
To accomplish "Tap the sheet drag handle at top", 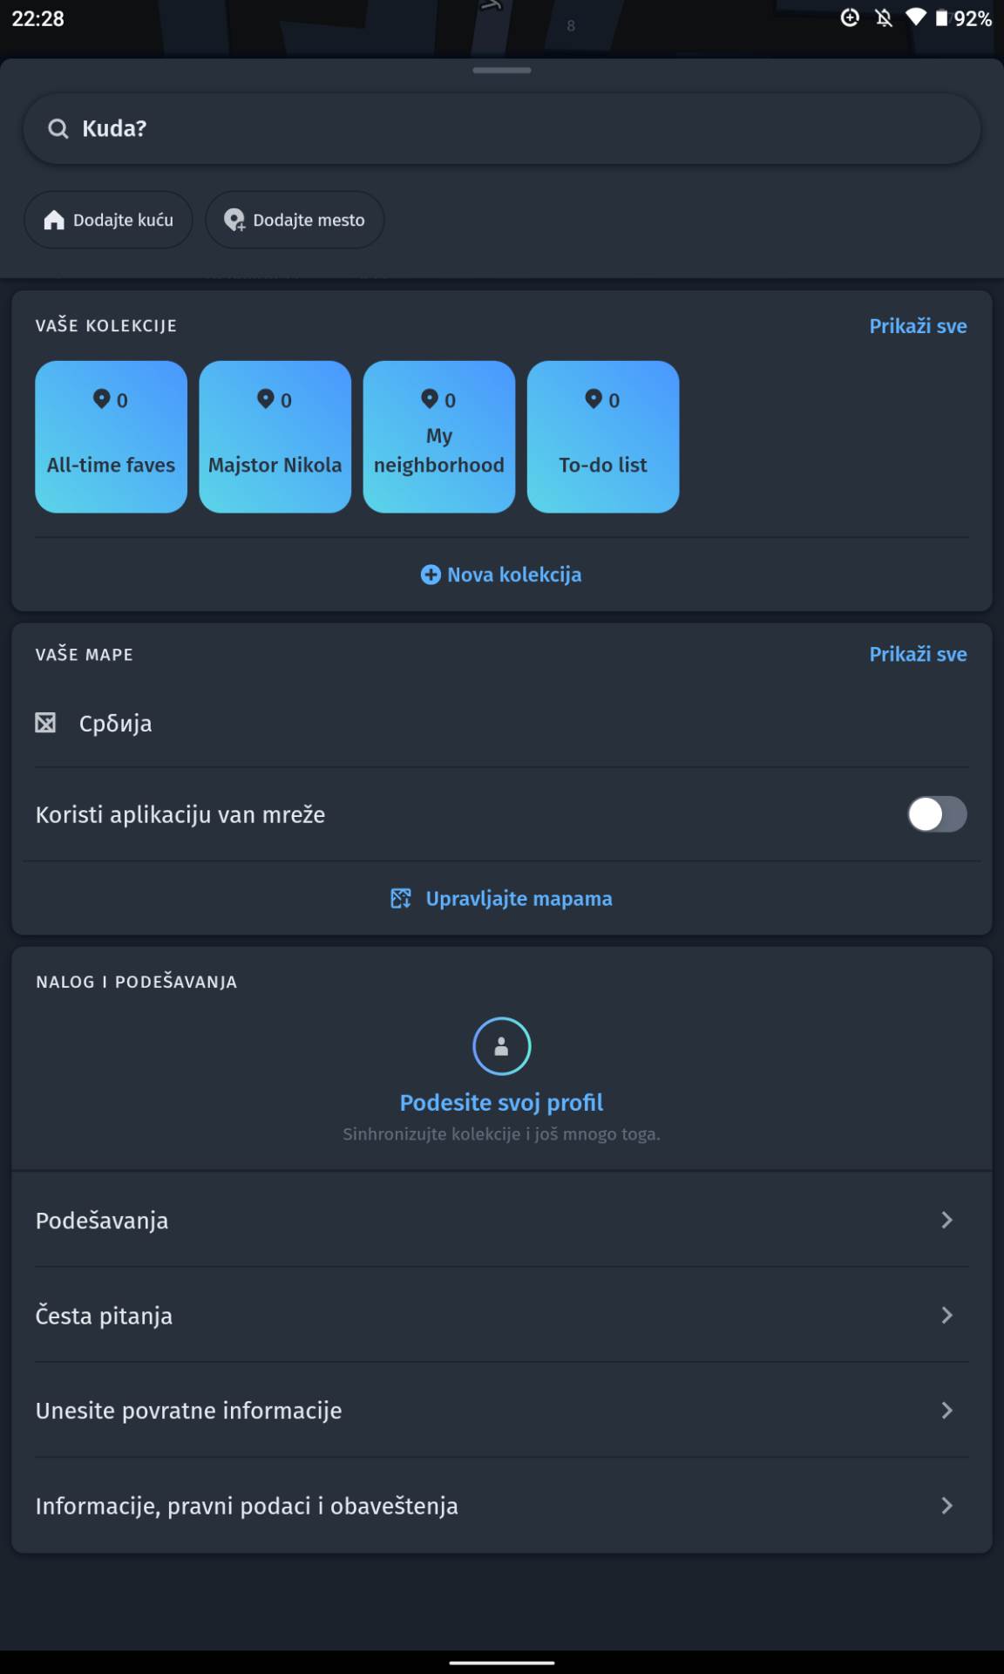I will point(501,70).
